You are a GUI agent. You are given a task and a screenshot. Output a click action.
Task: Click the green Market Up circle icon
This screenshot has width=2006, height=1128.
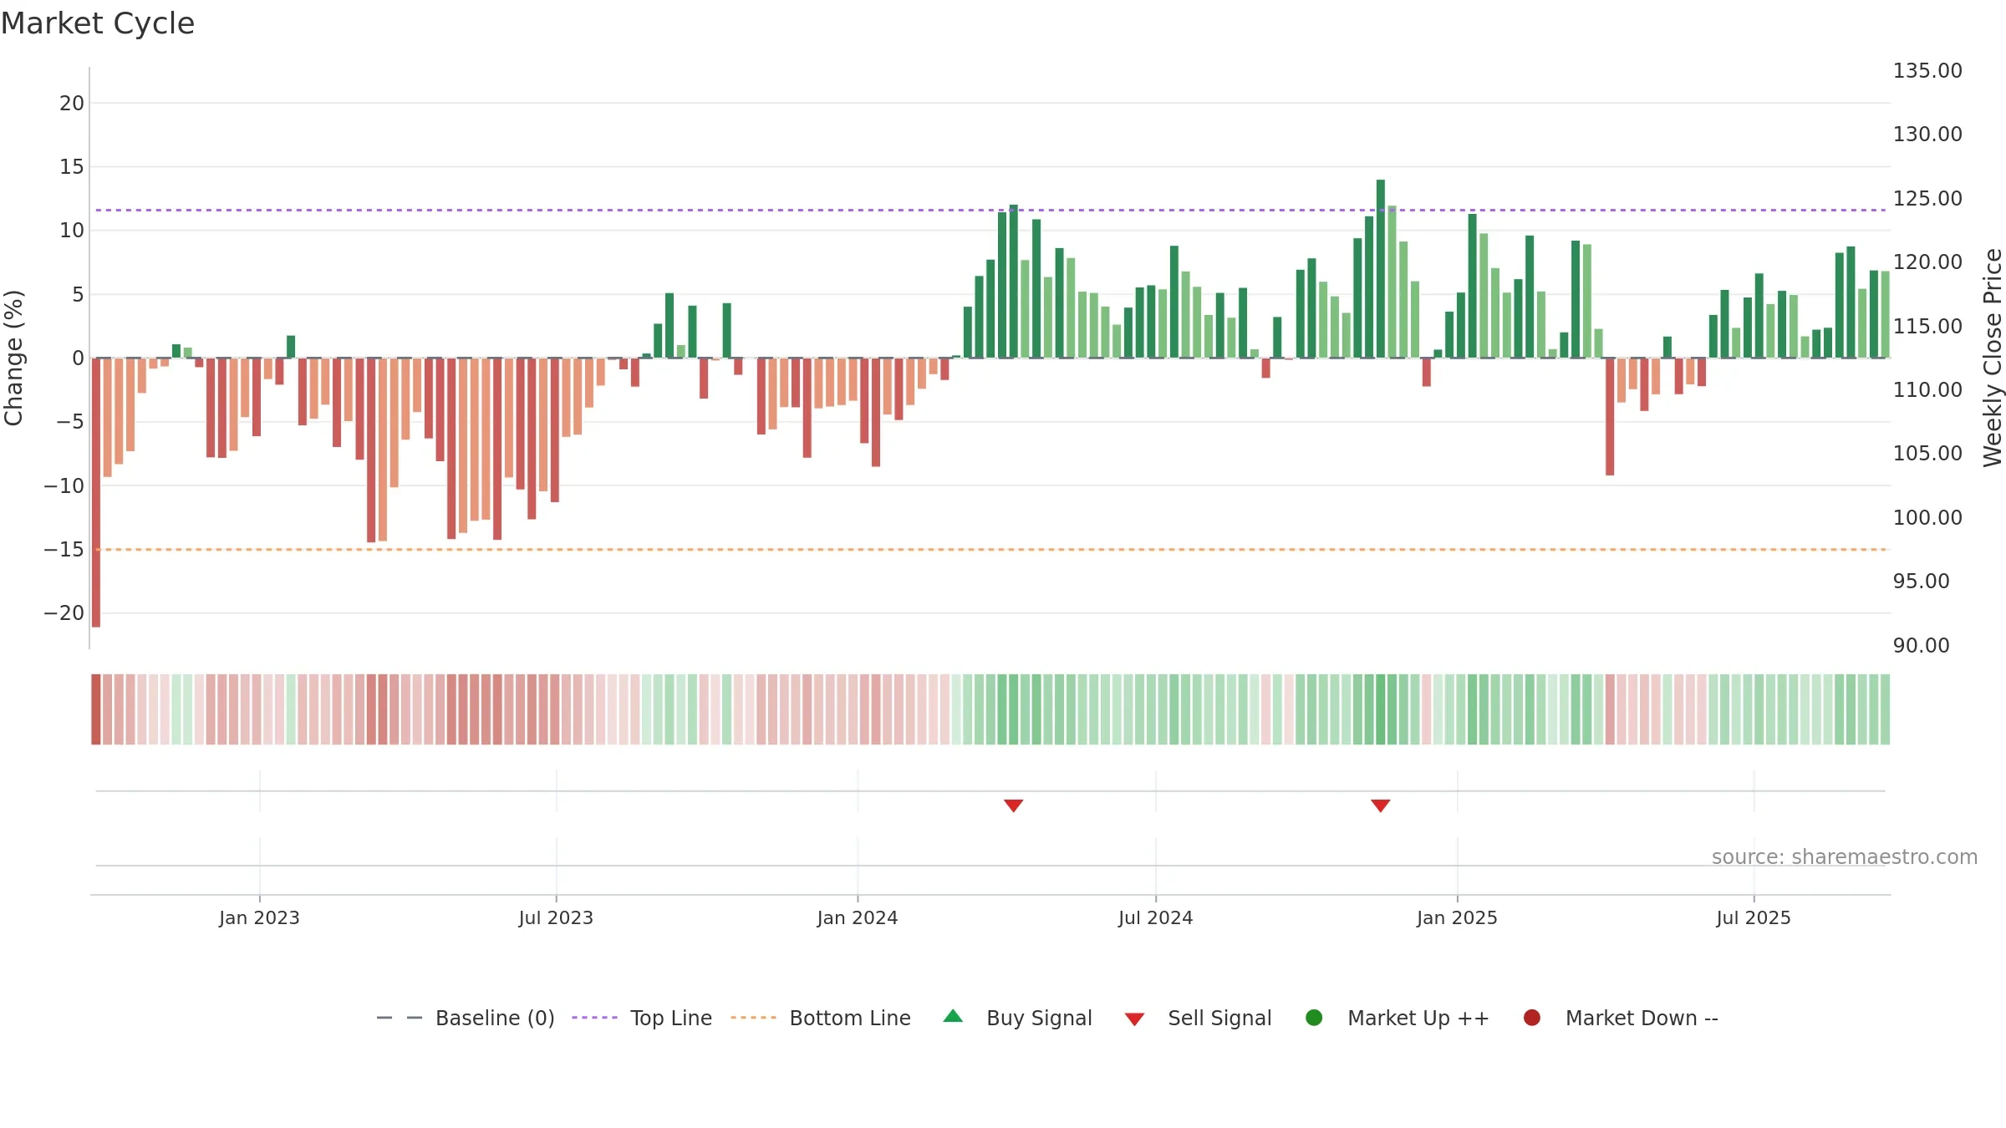pyautogui.click(x=1314, y=1018)
